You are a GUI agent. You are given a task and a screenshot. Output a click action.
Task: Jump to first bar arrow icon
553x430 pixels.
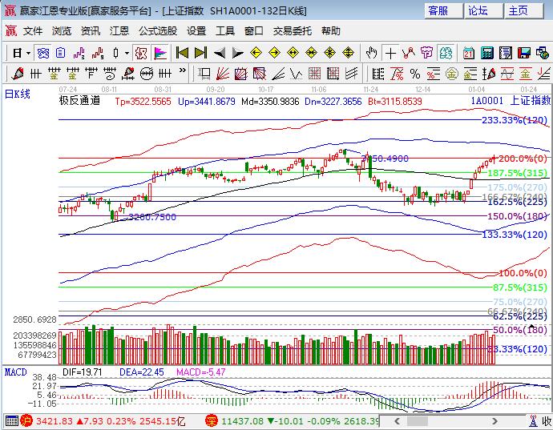point(182,53)
